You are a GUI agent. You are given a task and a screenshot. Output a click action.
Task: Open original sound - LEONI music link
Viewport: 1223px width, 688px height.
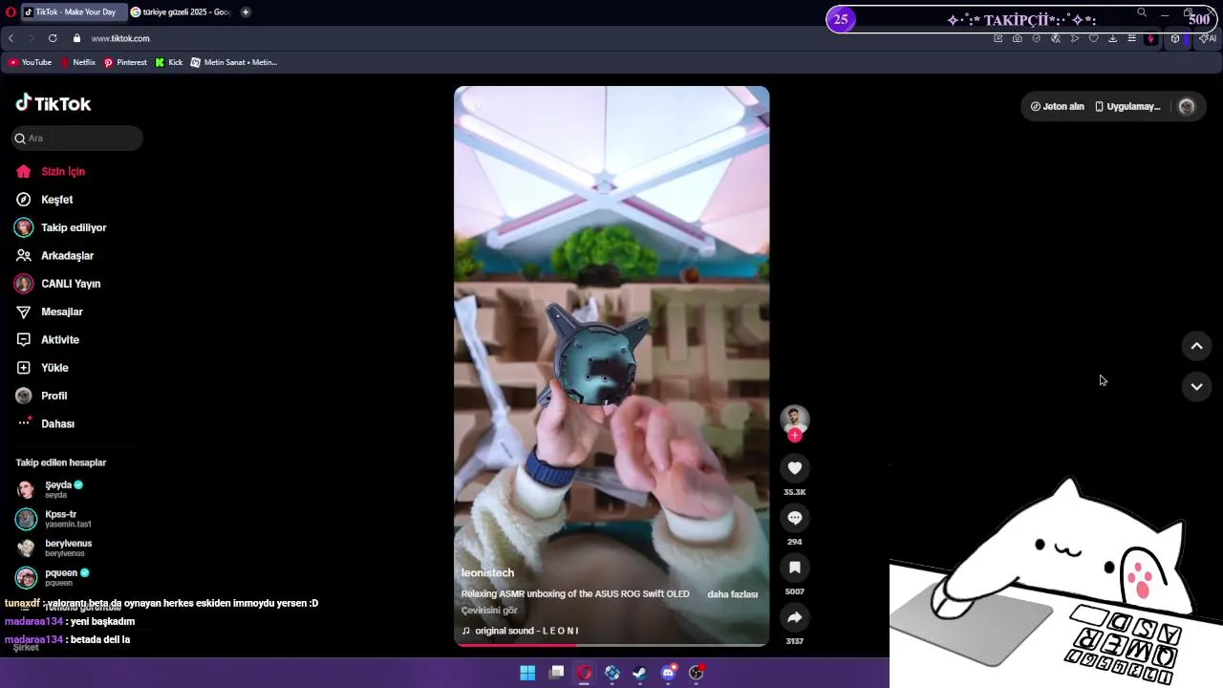tap(521, 631)
